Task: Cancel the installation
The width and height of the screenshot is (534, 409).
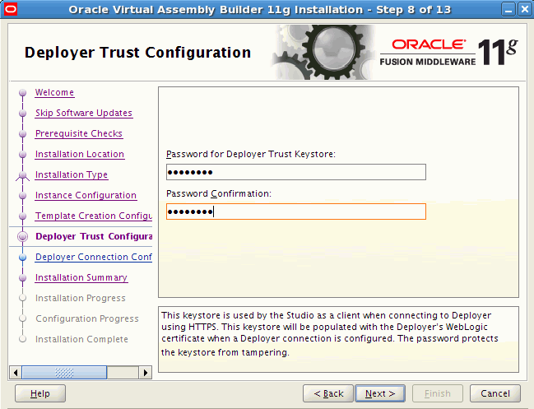Action: 495,393
